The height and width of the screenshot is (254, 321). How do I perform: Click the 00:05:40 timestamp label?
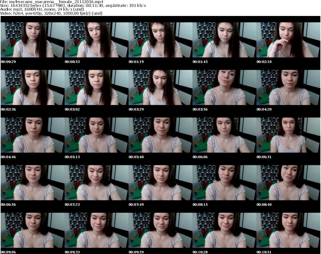pyautogui.click(x=136, y=157)
